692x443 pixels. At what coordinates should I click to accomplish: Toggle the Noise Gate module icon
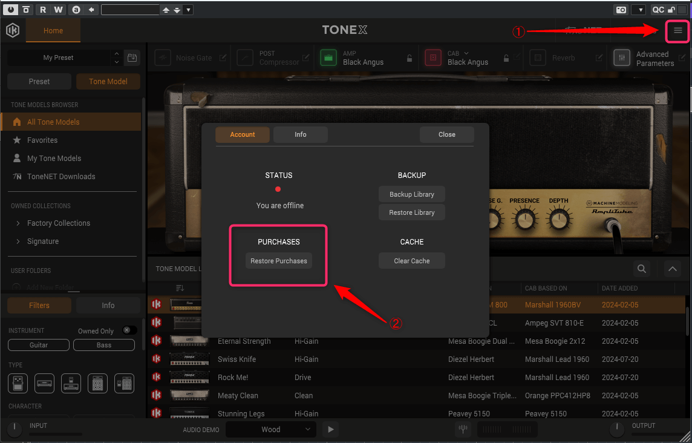point(163,58)
